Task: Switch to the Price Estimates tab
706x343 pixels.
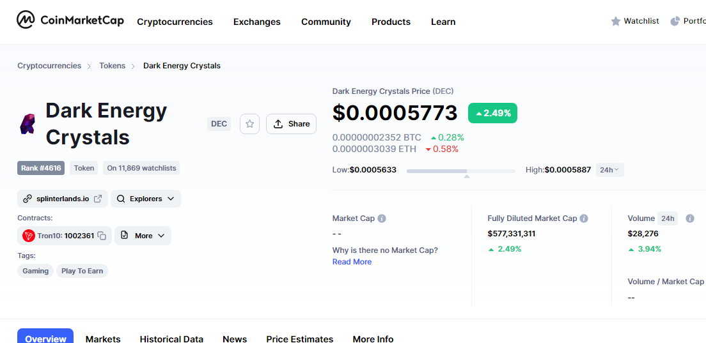Action: tap(299, 339)
